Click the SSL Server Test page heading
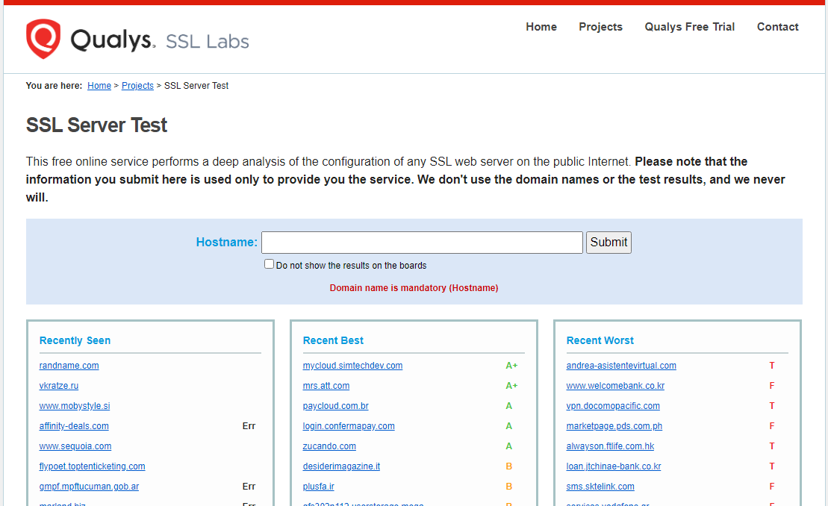Viewport: 828px width, 506px height. [x=96, y=125]
